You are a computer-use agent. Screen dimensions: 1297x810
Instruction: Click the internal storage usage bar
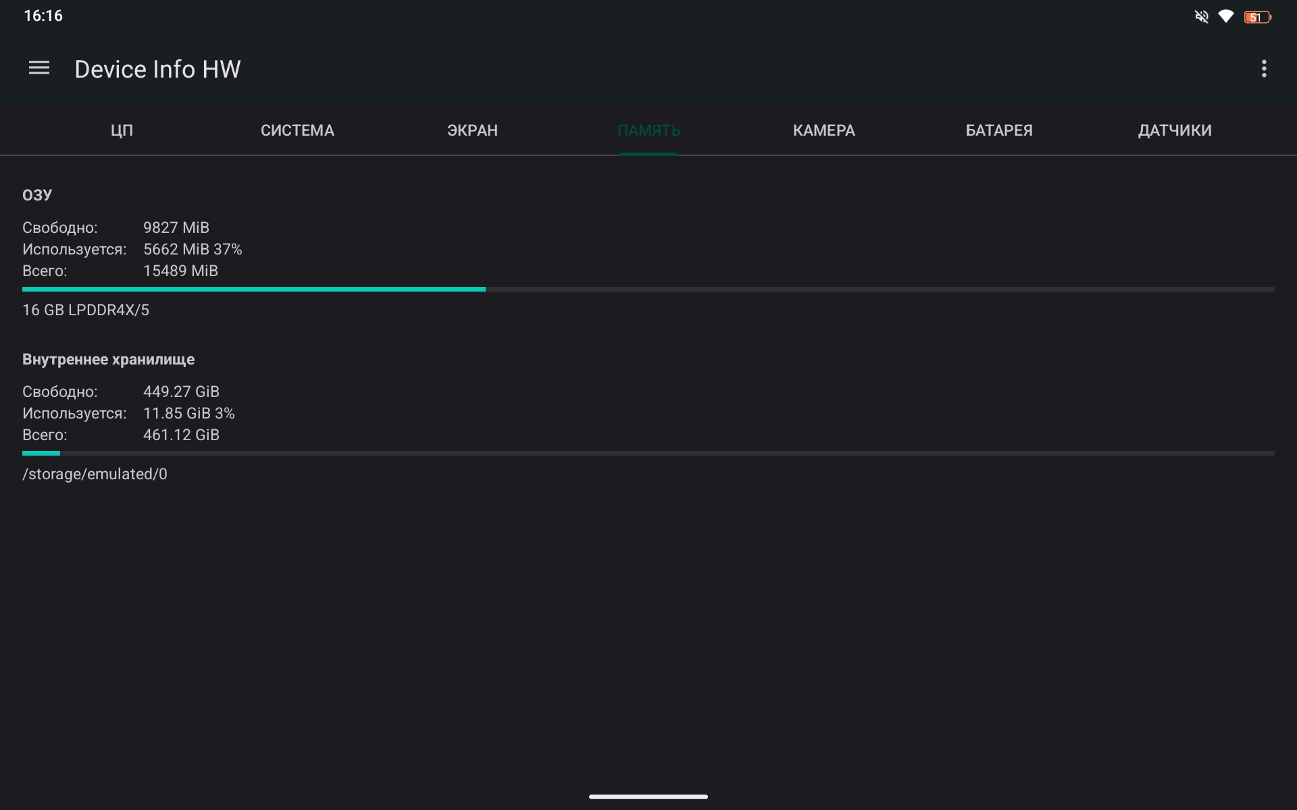coord(648,454)
